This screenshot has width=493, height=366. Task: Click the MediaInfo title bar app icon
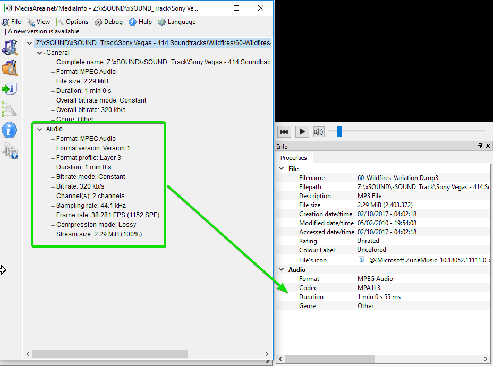pyautogui.click(x=8, y=8)
